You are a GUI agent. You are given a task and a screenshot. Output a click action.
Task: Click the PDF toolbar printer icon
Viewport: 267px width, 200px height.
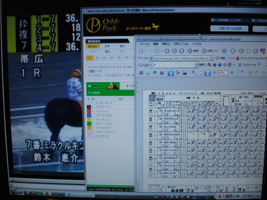[x=148, y=73]
